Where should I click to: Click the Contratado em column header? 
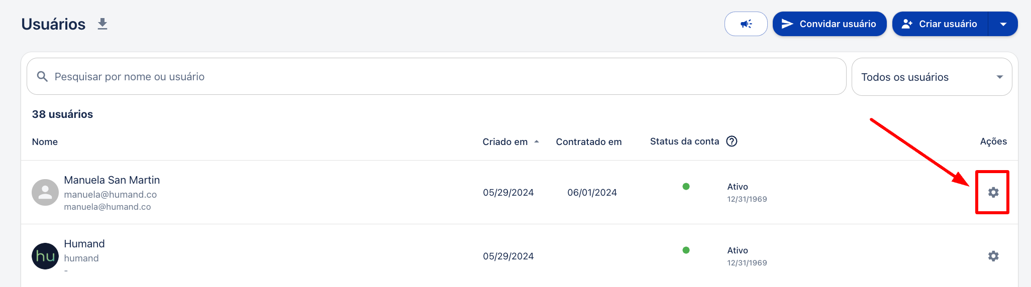pos(588,142)
